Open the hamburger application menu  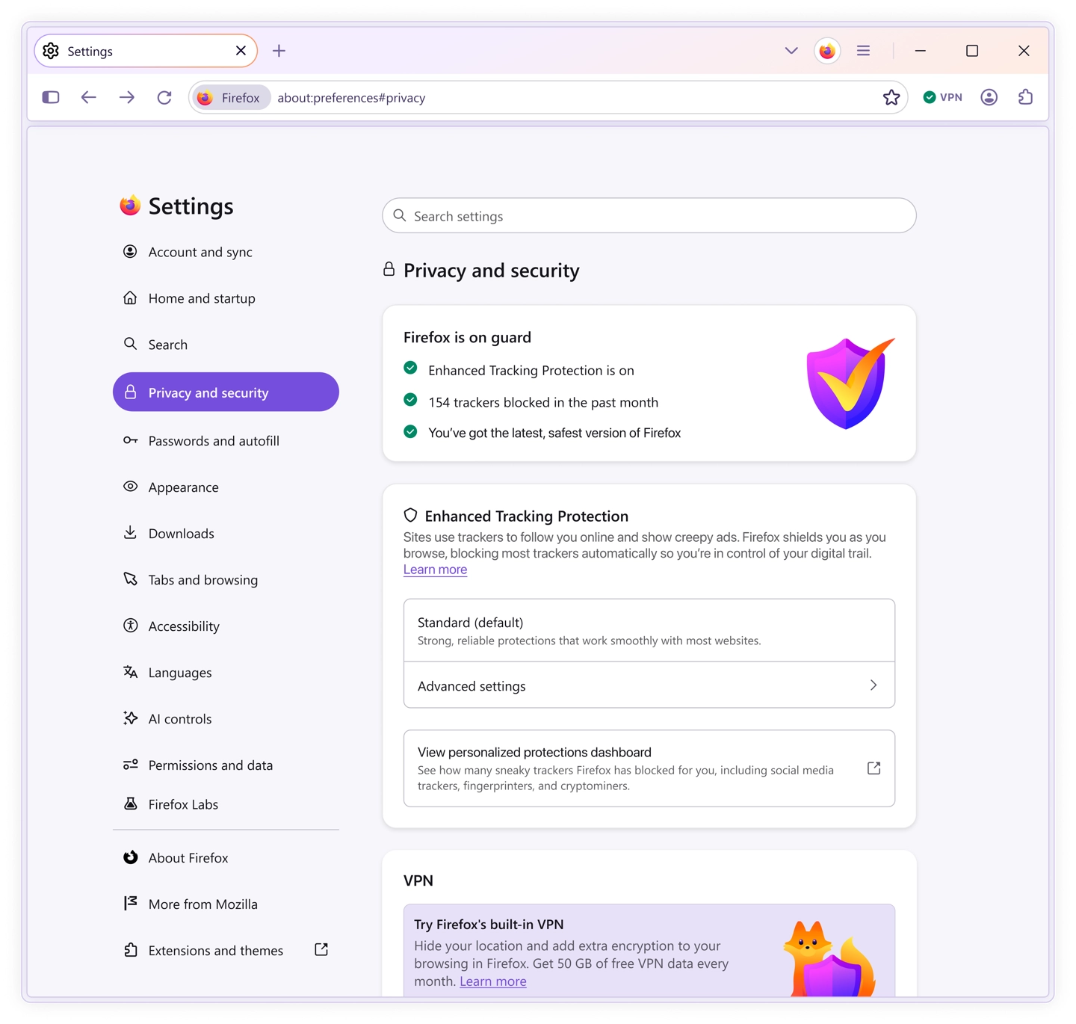point(863,51)
